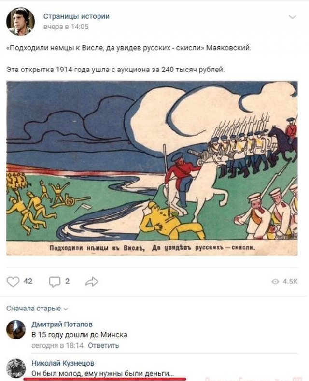Click the eye views counter icon
309x381 pixels.
[x=275, y=282]
